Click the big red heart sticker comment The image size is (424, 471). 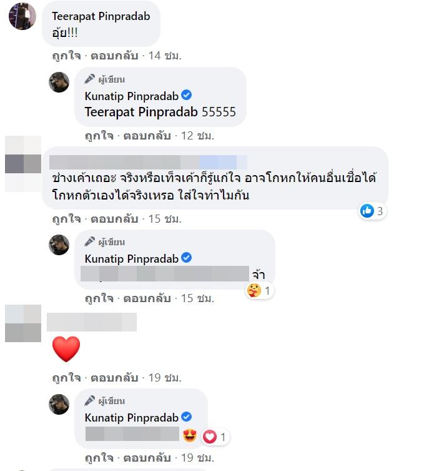66,349
